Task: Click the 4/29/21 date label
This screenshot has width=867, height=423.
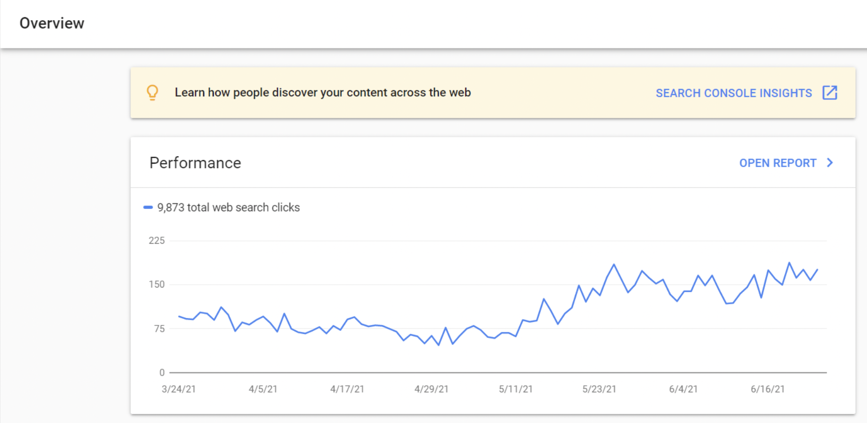Action: 431,389
